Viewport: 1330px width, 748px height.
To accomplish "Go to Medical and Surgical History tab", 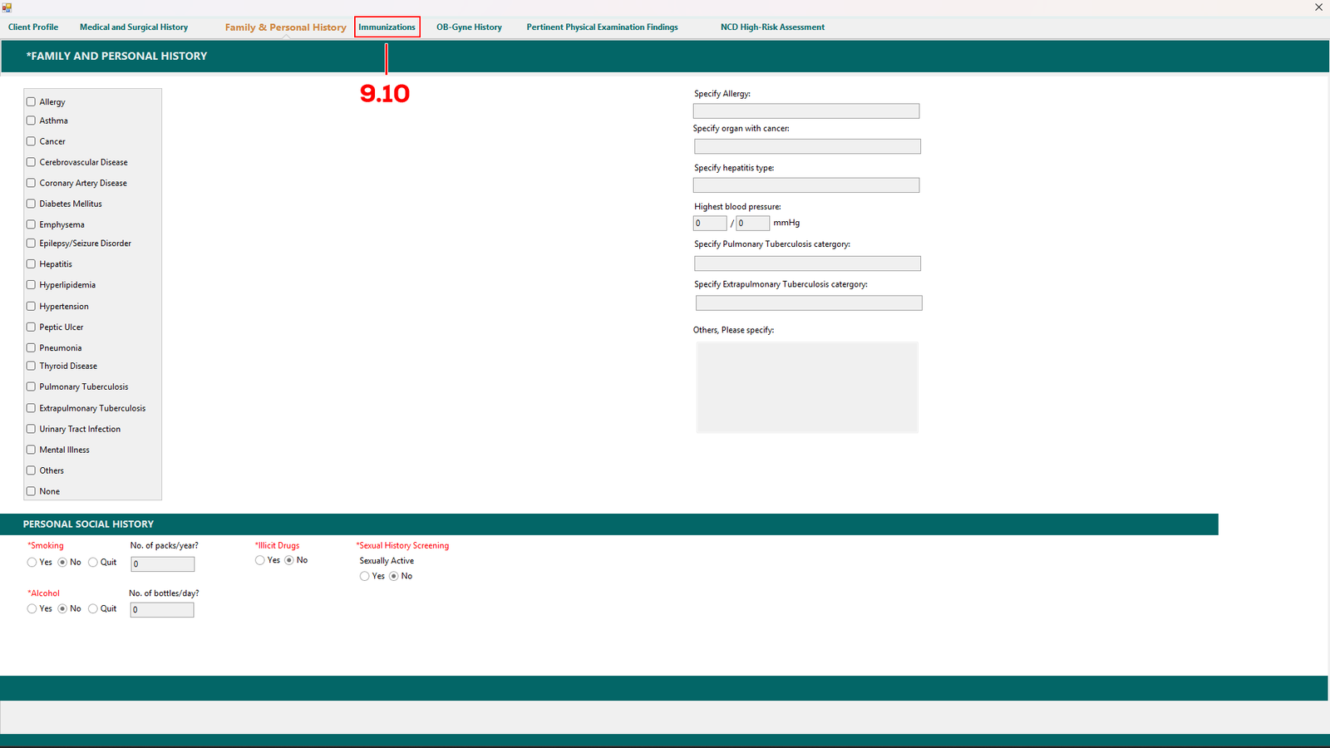I will tap(134, 27).
